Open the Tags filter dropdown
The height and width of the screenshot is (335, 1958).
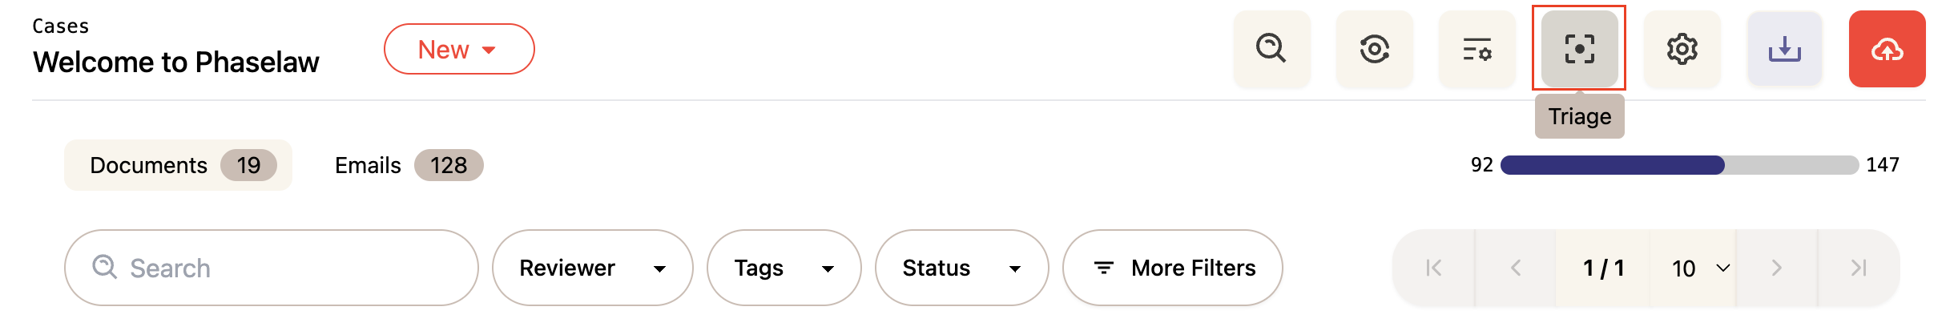point(784,268)
